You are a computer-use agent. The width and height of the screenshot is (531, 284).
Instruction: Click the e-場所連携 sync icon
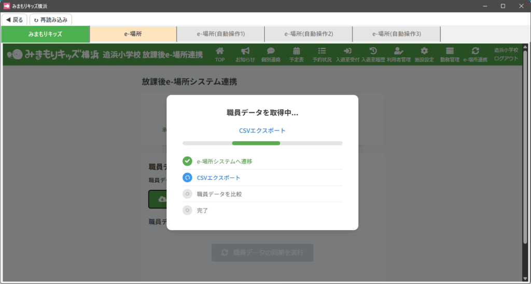[475, 51]
